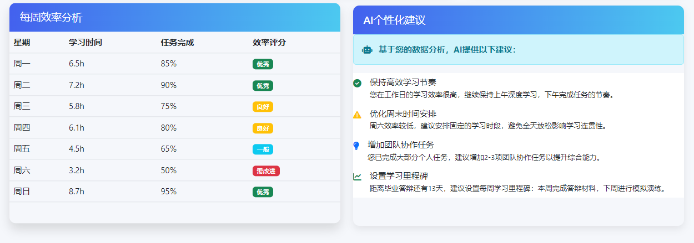
Task: Click the 6.5h study time value
Action: point(77,64)
